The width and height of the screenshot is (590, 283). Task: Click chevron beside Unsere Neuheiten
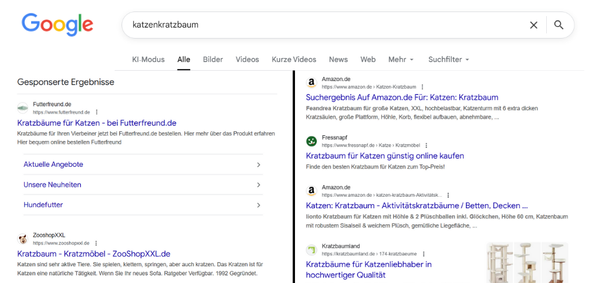(259, 185)
